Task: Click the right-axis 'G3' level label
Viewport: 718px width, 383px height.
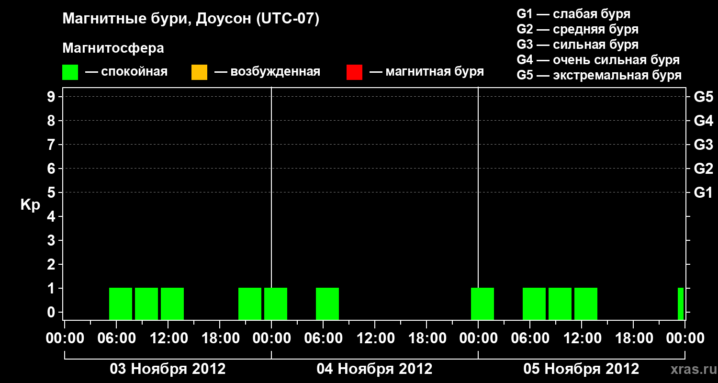Action: 703,145
